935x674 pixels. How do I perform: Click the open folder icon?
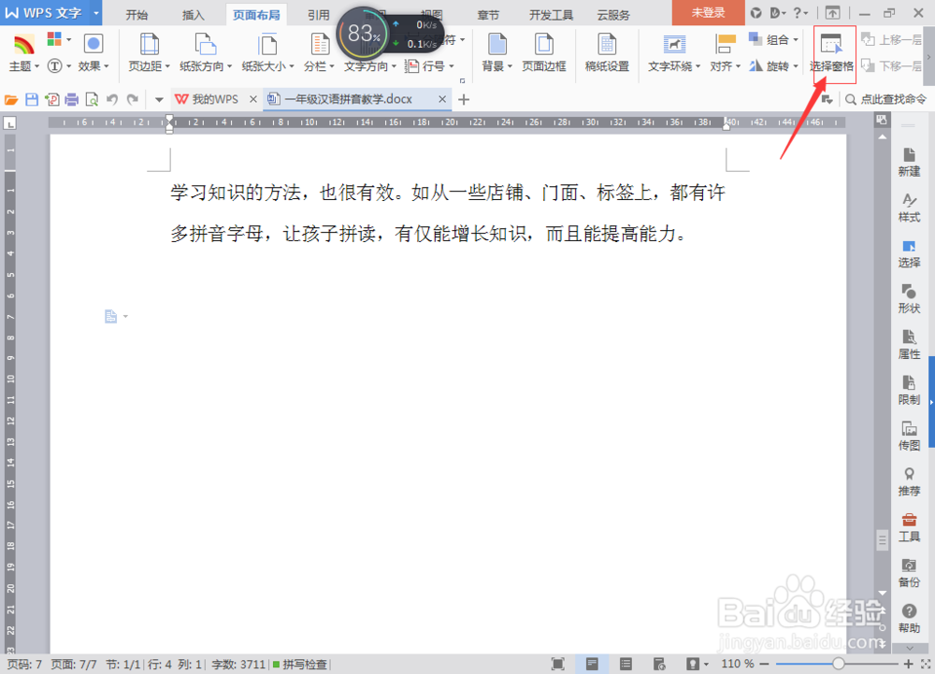click(x=11, y=99)
